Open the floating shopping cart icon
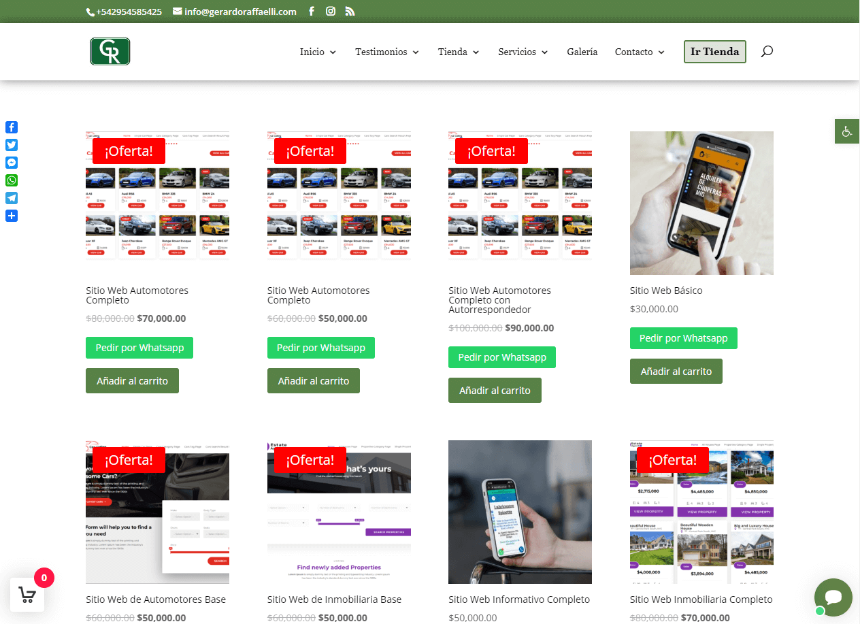 [x=27, y=595]
